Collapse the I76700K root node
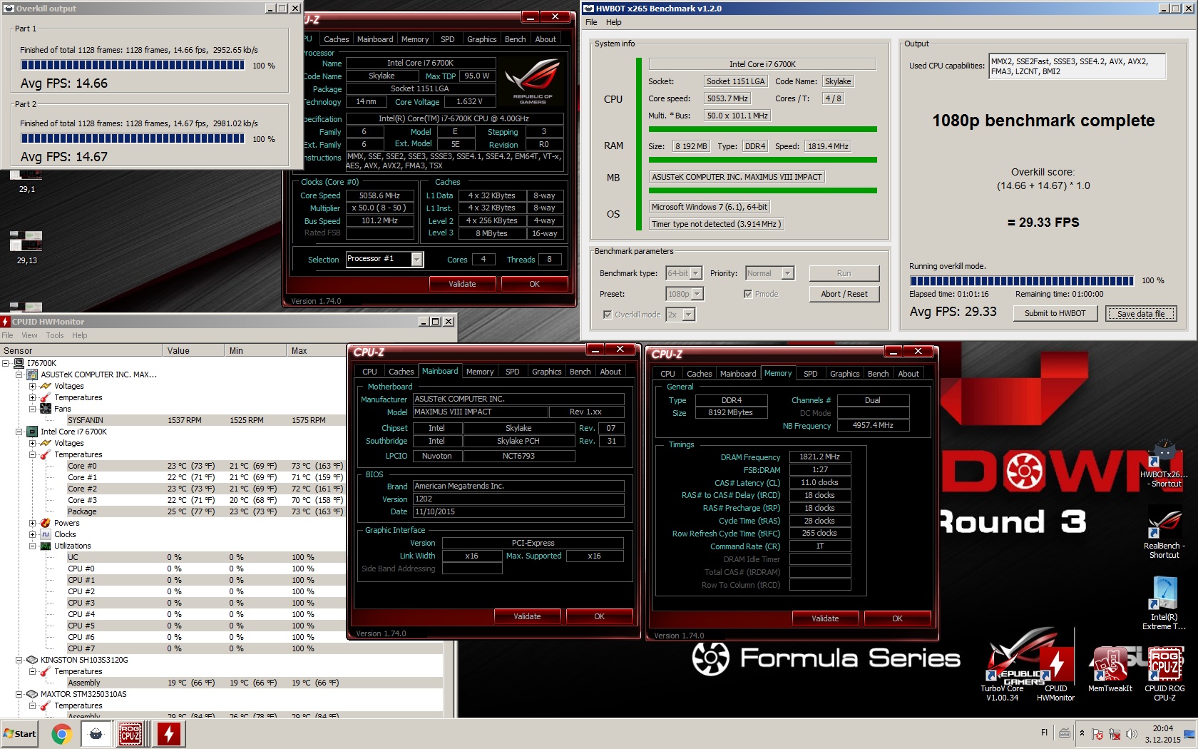The width and height of the screenshot is (1198, 749). point(6,363)
